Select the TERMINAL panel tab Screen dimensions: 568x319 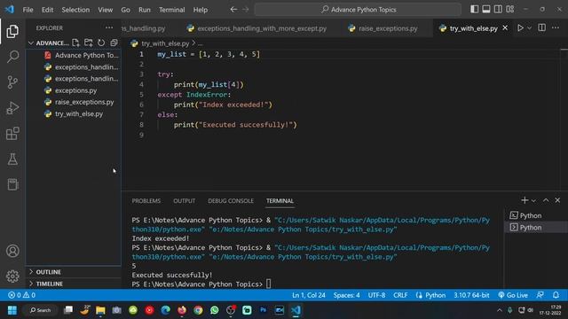280,201
